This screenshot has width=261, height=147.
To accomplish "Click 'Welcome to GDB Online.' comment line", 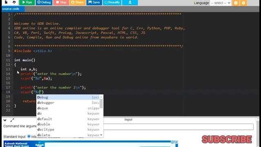I will (x=37, y=24).
